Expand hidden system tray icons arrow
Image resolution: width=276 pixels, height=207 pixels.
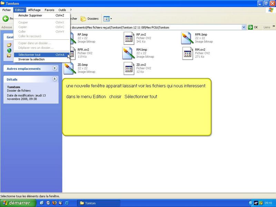point(251,203)
